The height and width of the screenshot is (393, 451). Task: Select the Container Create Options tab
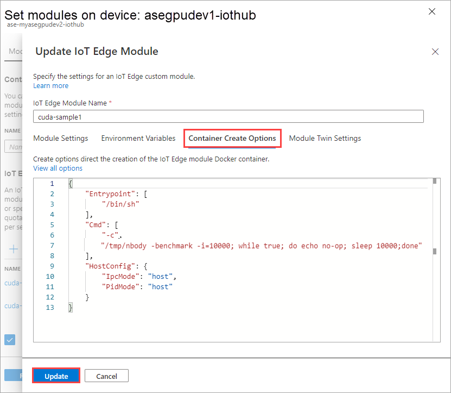(x=232, y=138)
